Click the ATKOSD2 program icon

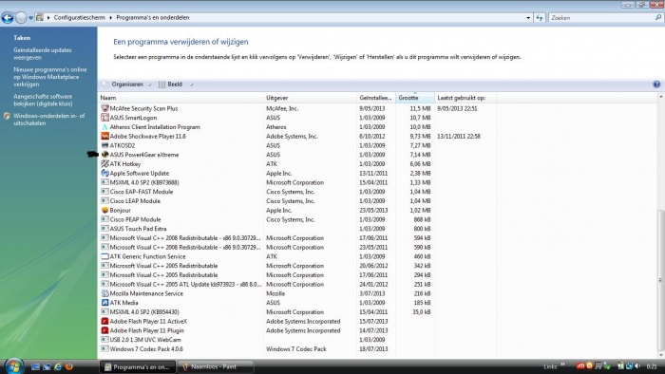click(104, 145)
